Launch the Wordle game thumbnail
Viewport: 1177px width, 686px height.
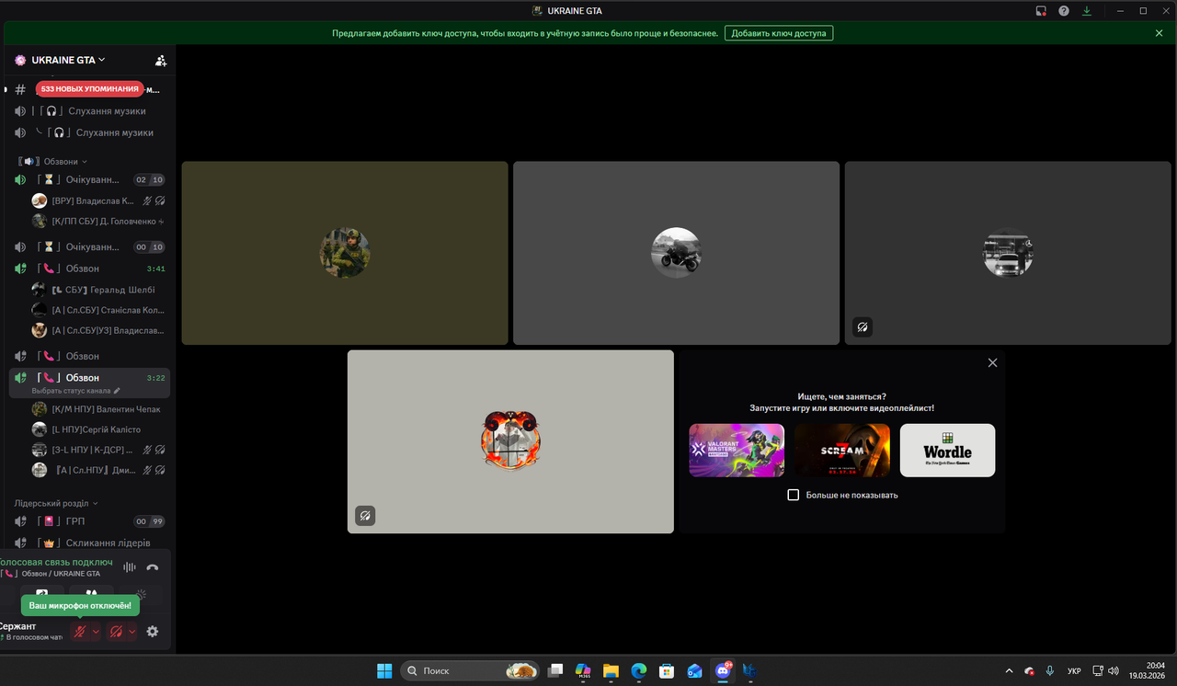(947, 451)
